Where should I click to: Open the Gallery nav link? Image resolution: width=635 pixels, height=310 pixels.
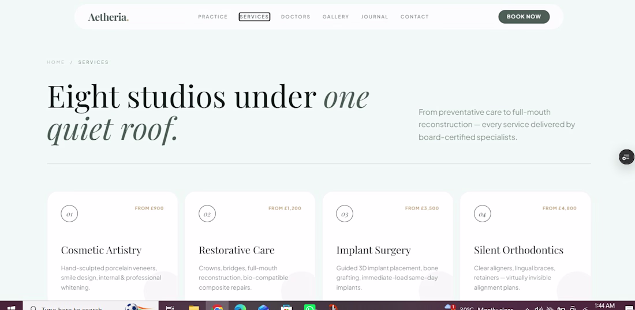pyautogui.click(x=336, y=17)
